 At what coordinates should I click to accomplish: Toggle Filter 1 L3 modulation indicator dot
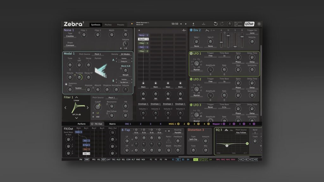click(x=93, y=113)
